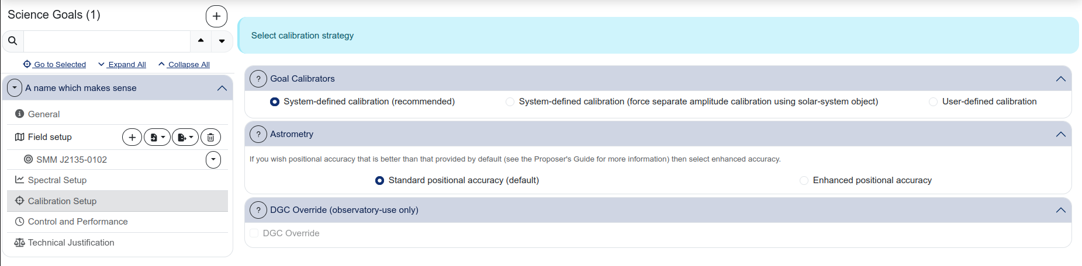Open help for DGC Override section

click(x=258, y=210)
